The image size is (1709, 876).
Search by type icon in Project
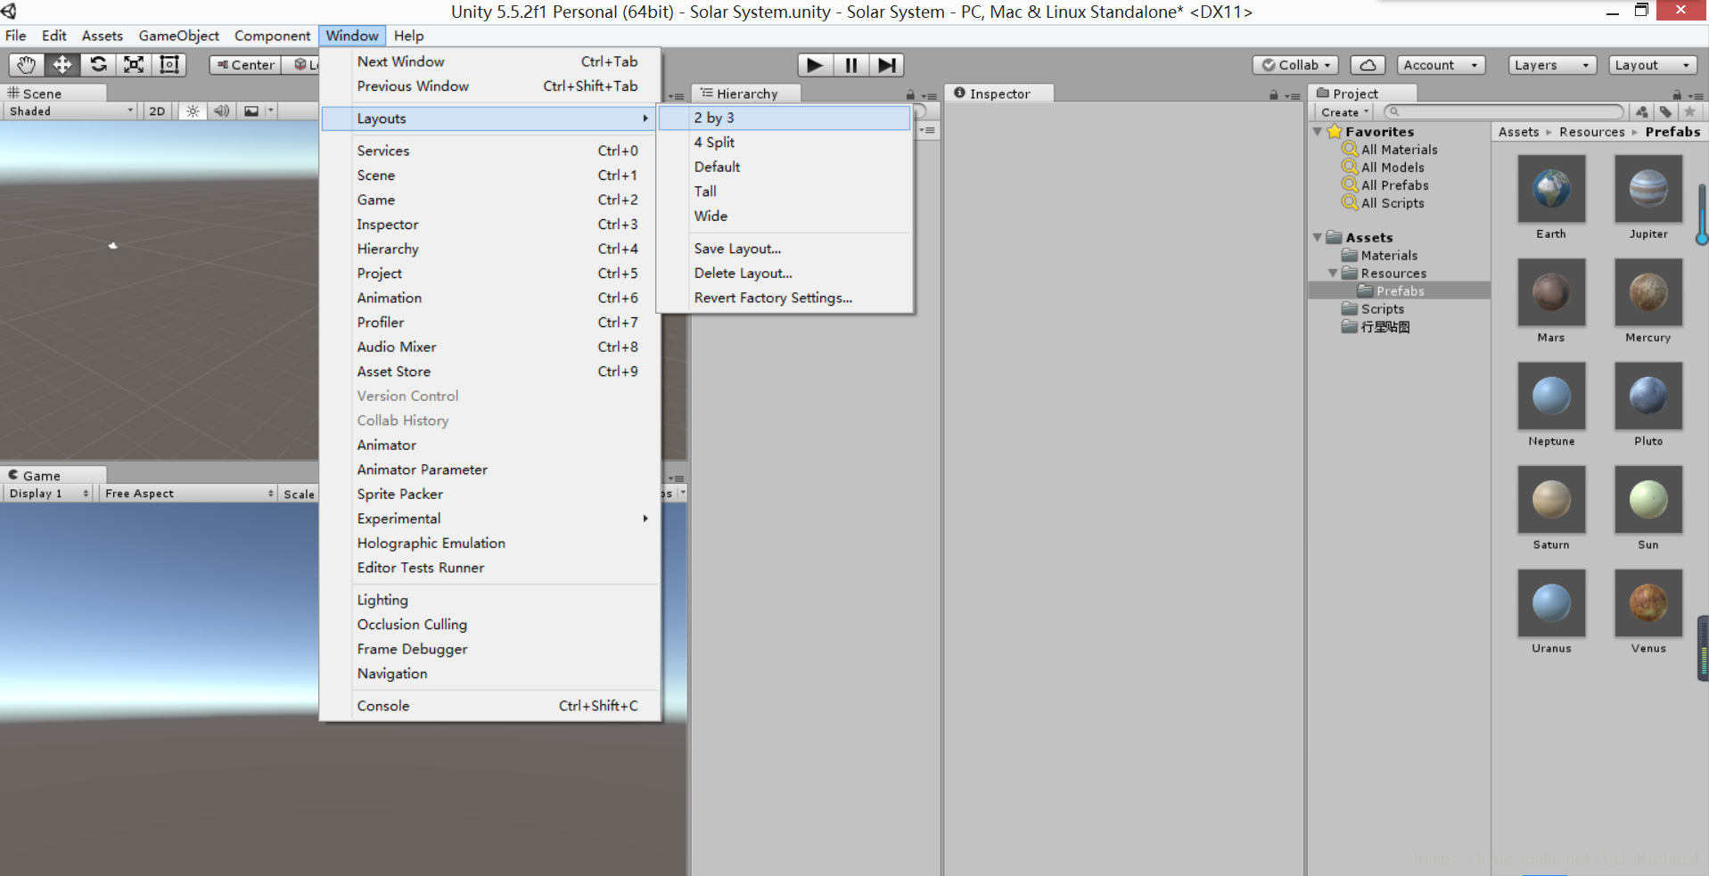[x=1642, y=112]
